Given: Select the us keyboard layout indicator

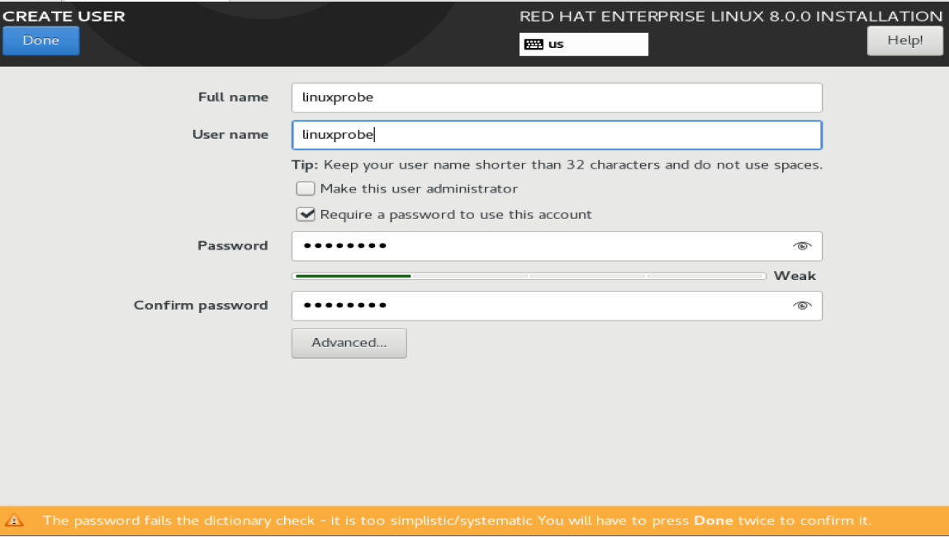Looking at the screenshot, I should coord(583,44).
